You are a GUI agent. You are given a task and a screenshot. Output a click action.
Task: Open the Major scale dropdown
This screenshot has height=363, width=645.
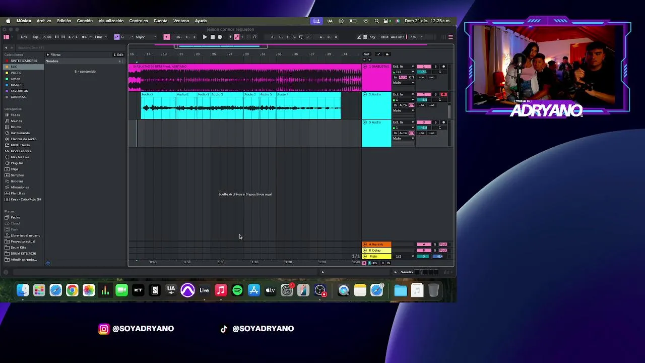[x=145, y=37]
